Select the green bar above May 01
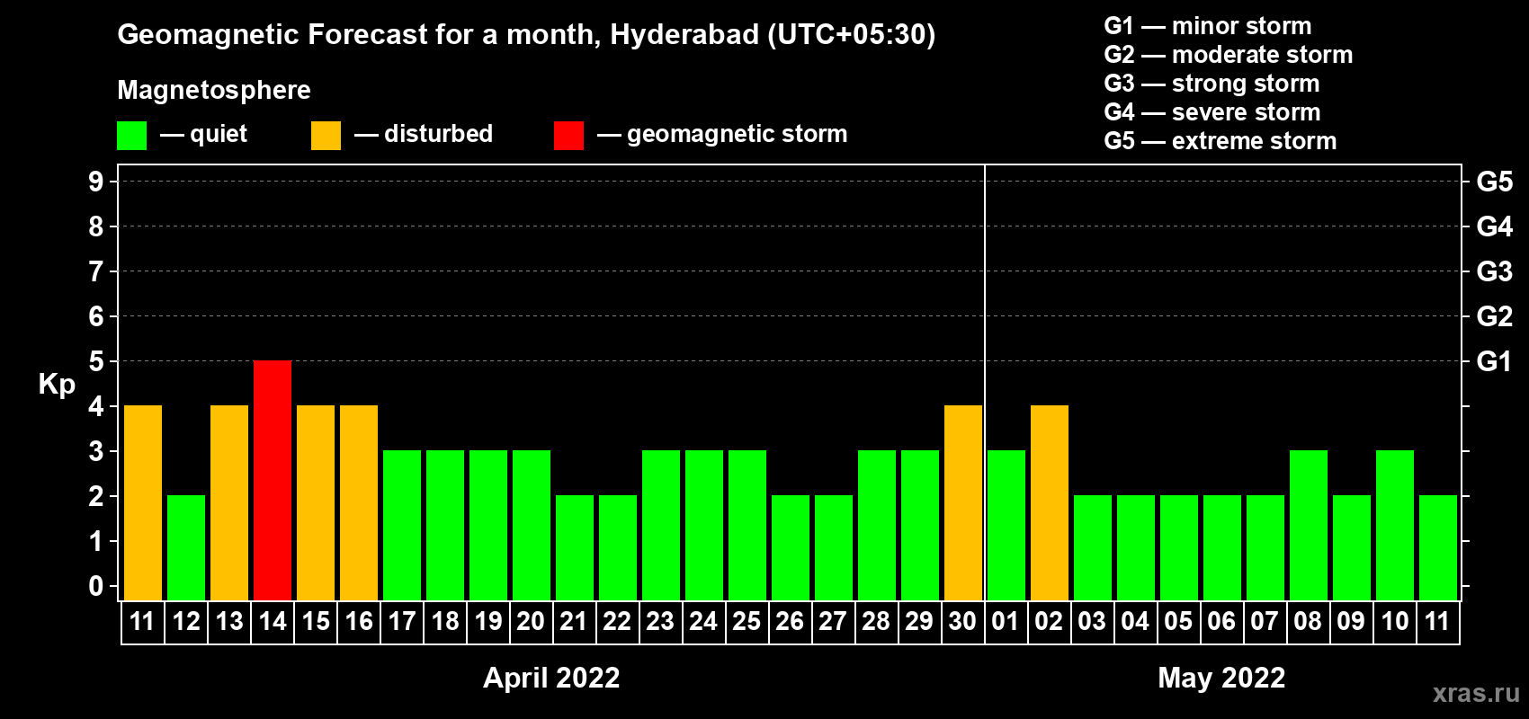Viewport: 1529px width, 719px height. pyautogui.click(x=1006, y=525)
